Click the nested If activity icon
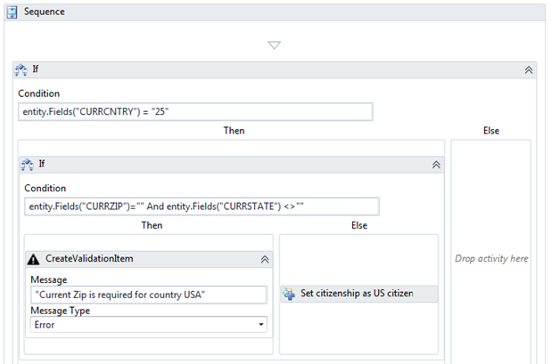 coord(29,165)
